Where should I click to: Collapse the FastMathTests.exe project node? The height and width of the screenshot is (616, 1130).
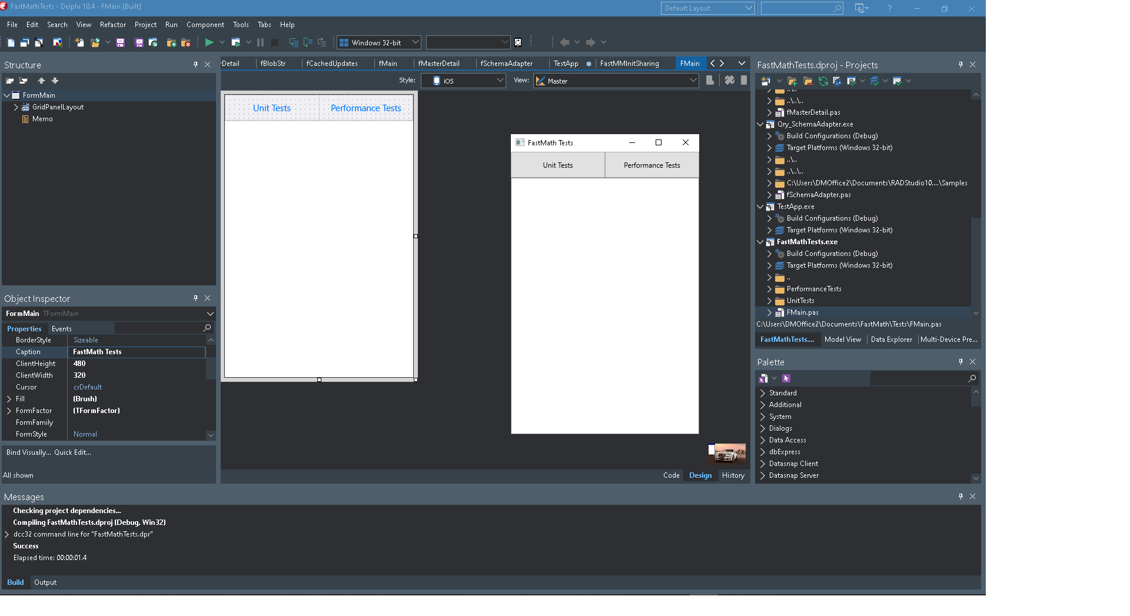760,242
